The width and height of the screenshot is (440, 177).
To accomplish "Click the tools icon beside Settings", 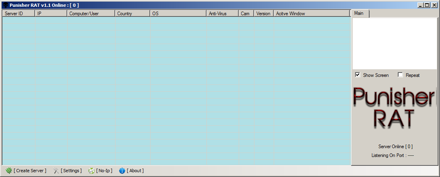I will 56,171.
